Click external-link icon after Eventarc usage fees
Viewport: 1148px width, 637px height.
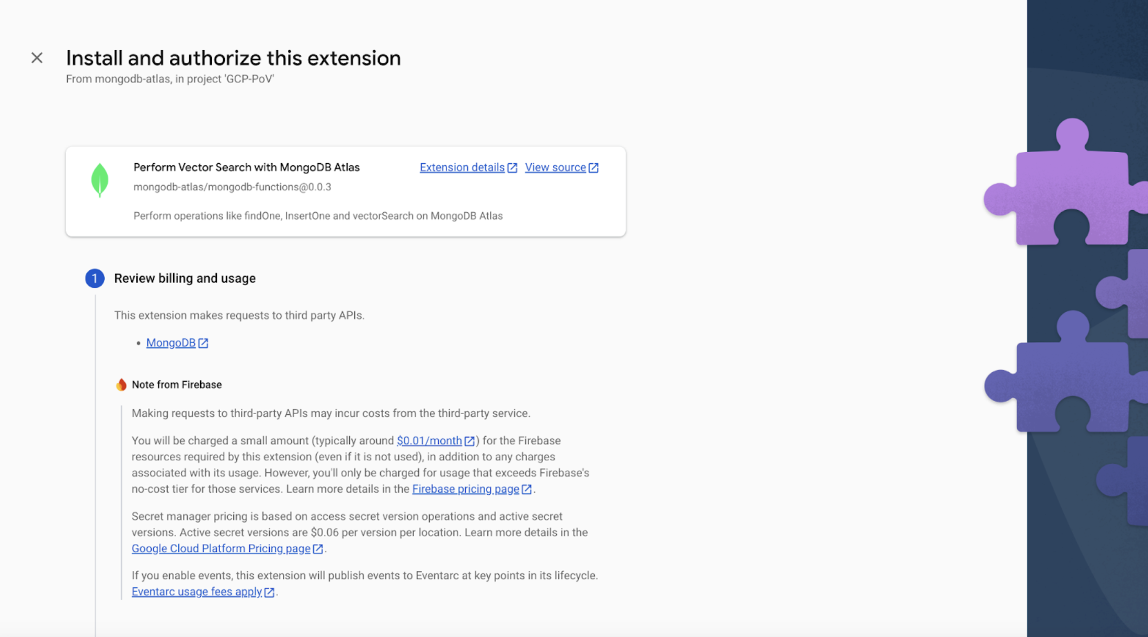click(269, 592)
